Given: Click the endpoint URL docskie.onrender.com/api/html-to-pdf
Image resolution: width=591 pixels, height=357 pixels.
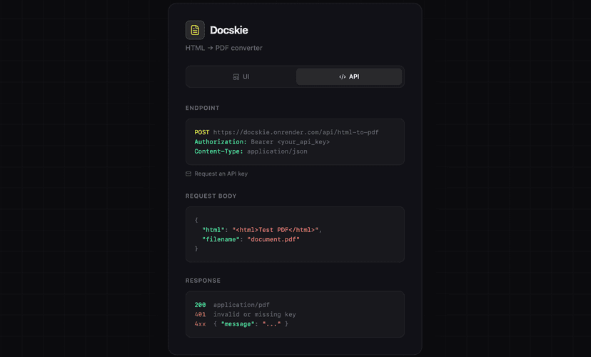Looking at the screenshot, I should click(296, 132).
